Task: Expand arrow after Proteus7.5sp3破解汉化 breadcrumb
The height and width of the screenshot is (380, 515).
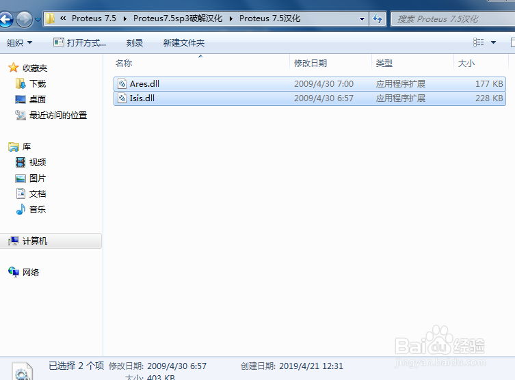Action: click(x=231, y=18)
